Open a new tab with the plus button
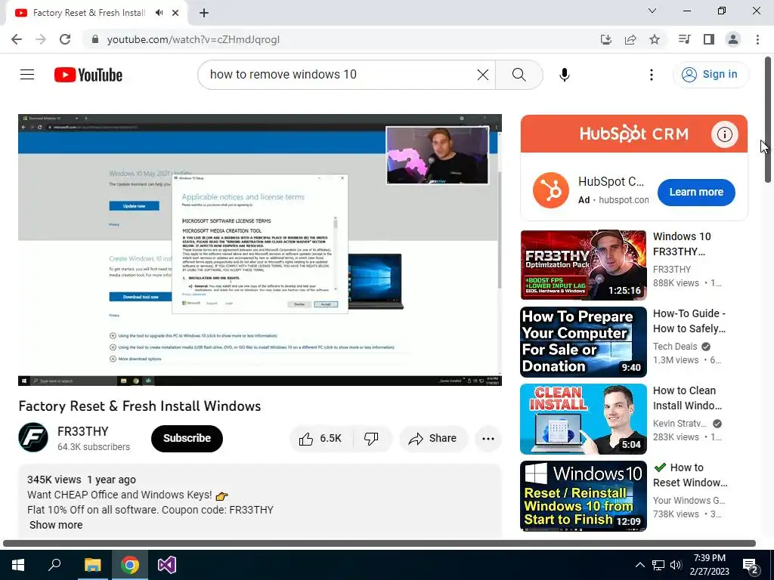The height and width of the screenshot is (580, 774). 204,13
